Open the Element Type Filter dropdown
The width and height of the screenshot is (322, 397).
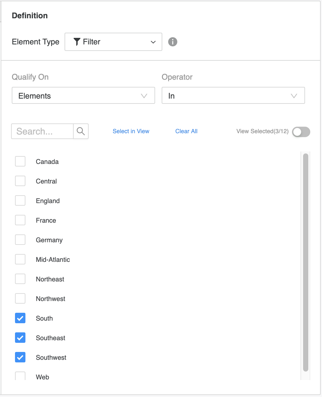(113, 42)
